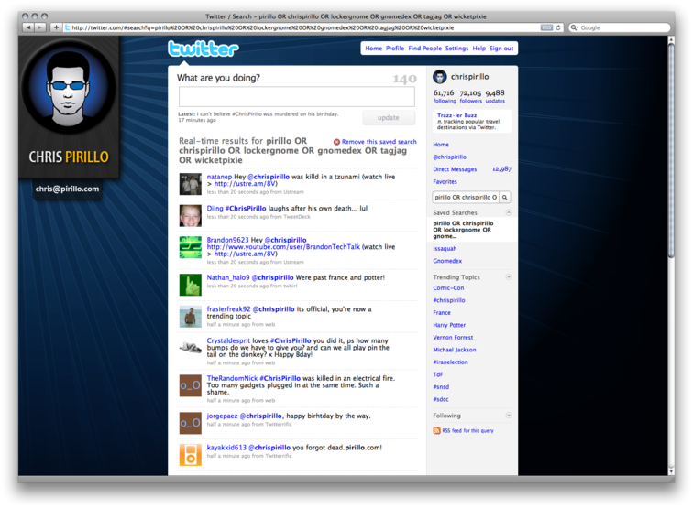Screen dimensions: 693x508
Task: Open Home in the top navigation
Action: 373,49
